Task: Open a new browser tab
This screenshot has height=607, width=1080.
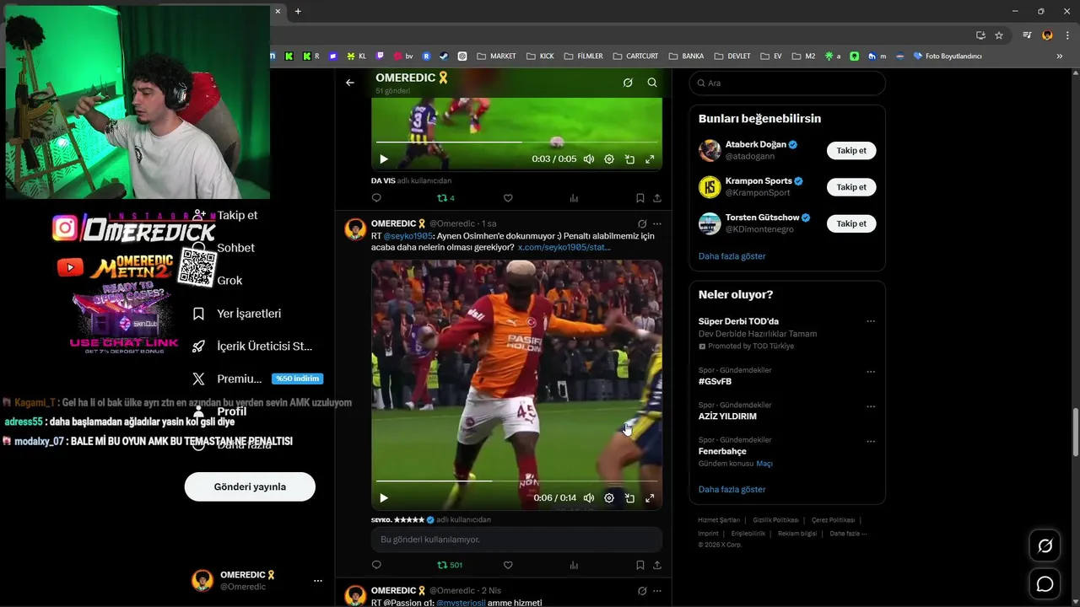Action: pyautogui.click(x=298, y=11)
